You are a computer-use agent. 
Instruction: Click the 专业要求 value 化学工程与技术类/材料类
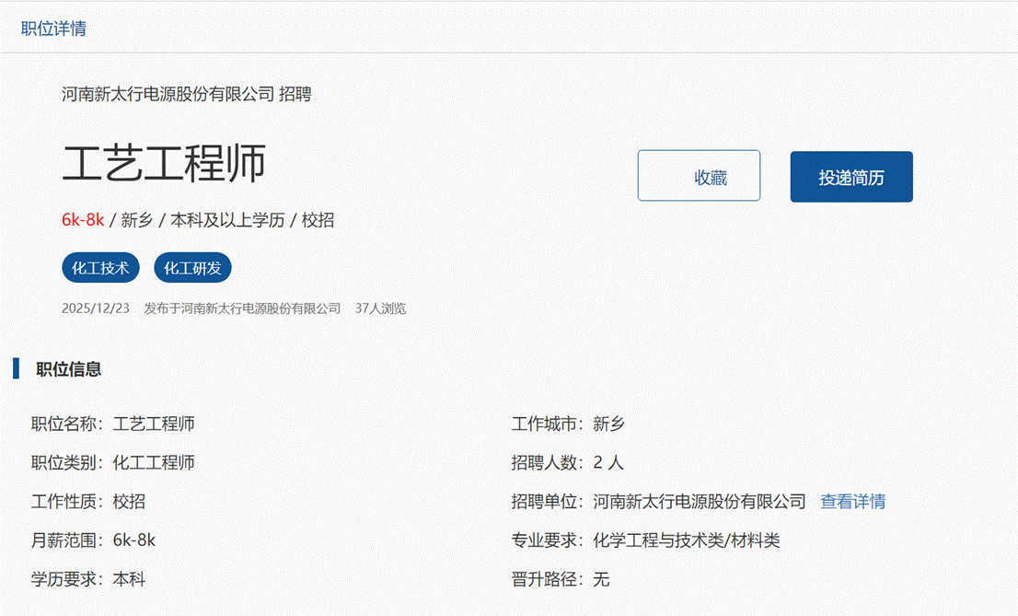coord(687,540)
